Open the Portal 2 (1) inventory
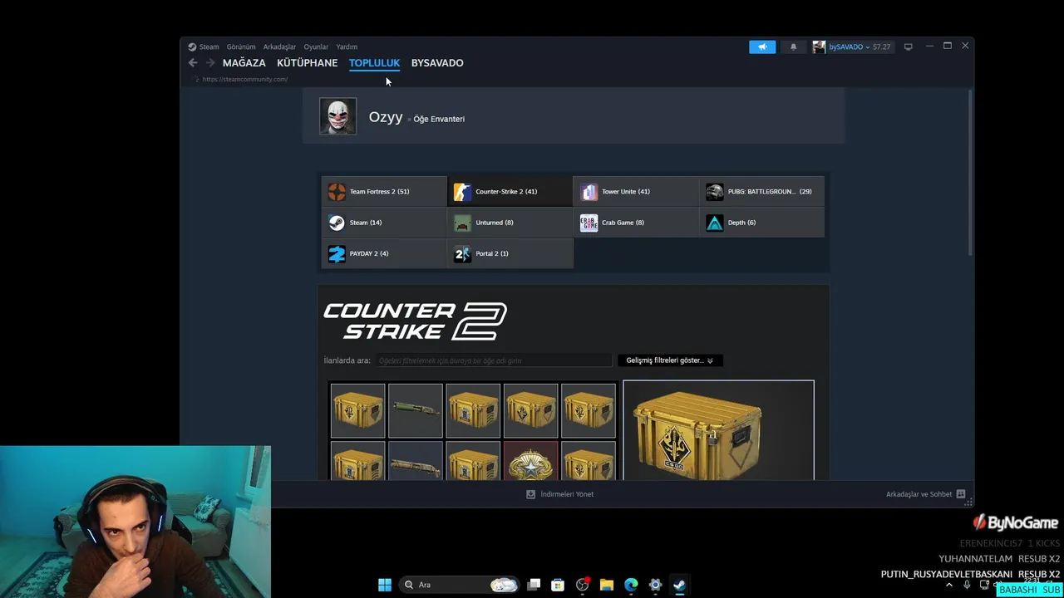Viewport: 1064px width, 598px height. coord(510,253)
